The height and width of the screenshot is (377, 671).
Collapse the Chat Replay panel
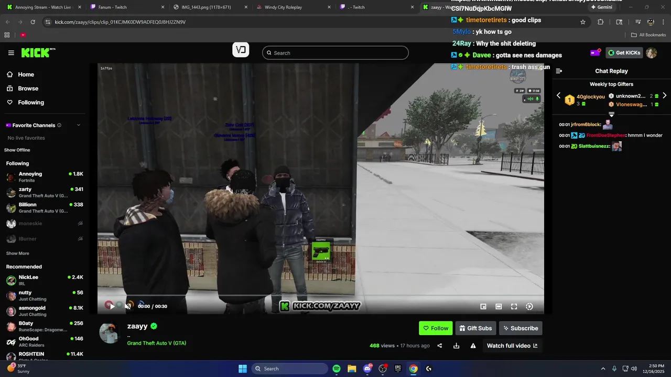click(x=559, y=71)
